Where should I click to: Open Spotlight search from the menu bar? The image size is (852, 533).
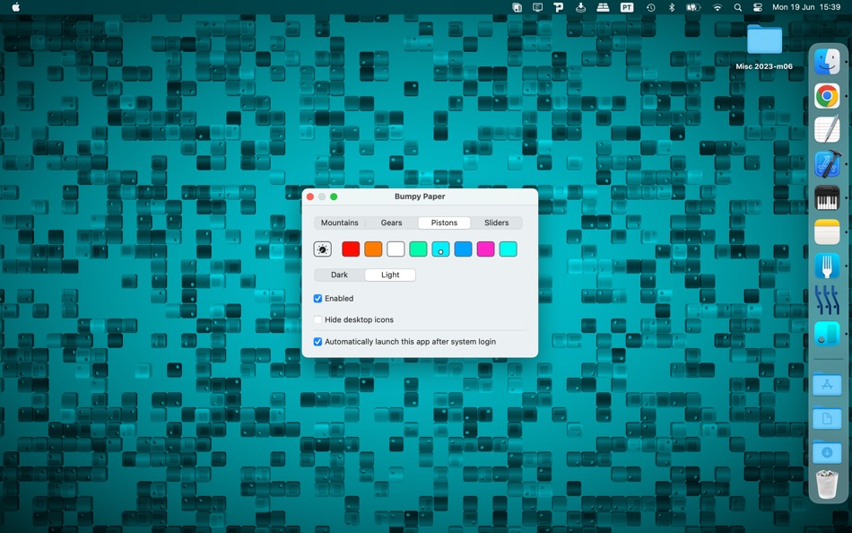coord(737,7)
